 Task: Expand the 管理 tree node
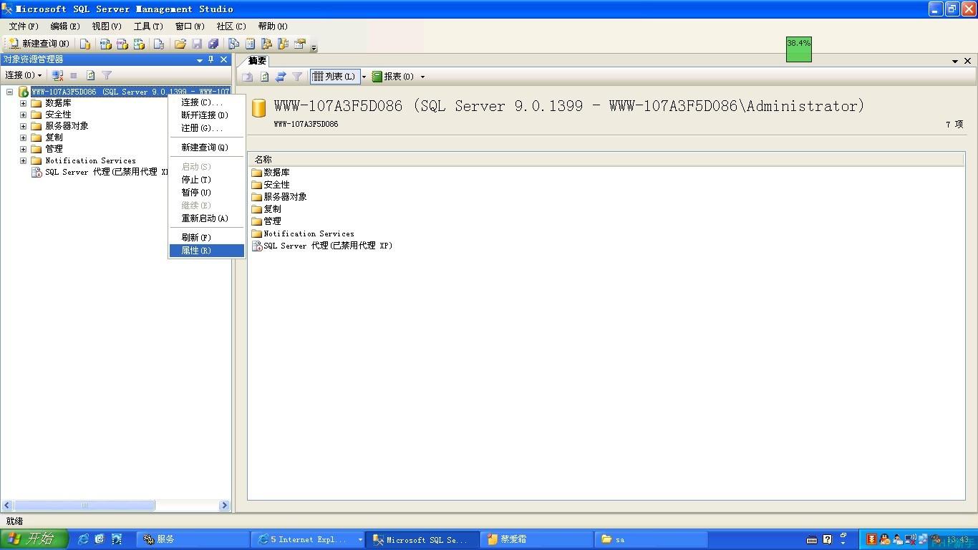coord(23,149)
